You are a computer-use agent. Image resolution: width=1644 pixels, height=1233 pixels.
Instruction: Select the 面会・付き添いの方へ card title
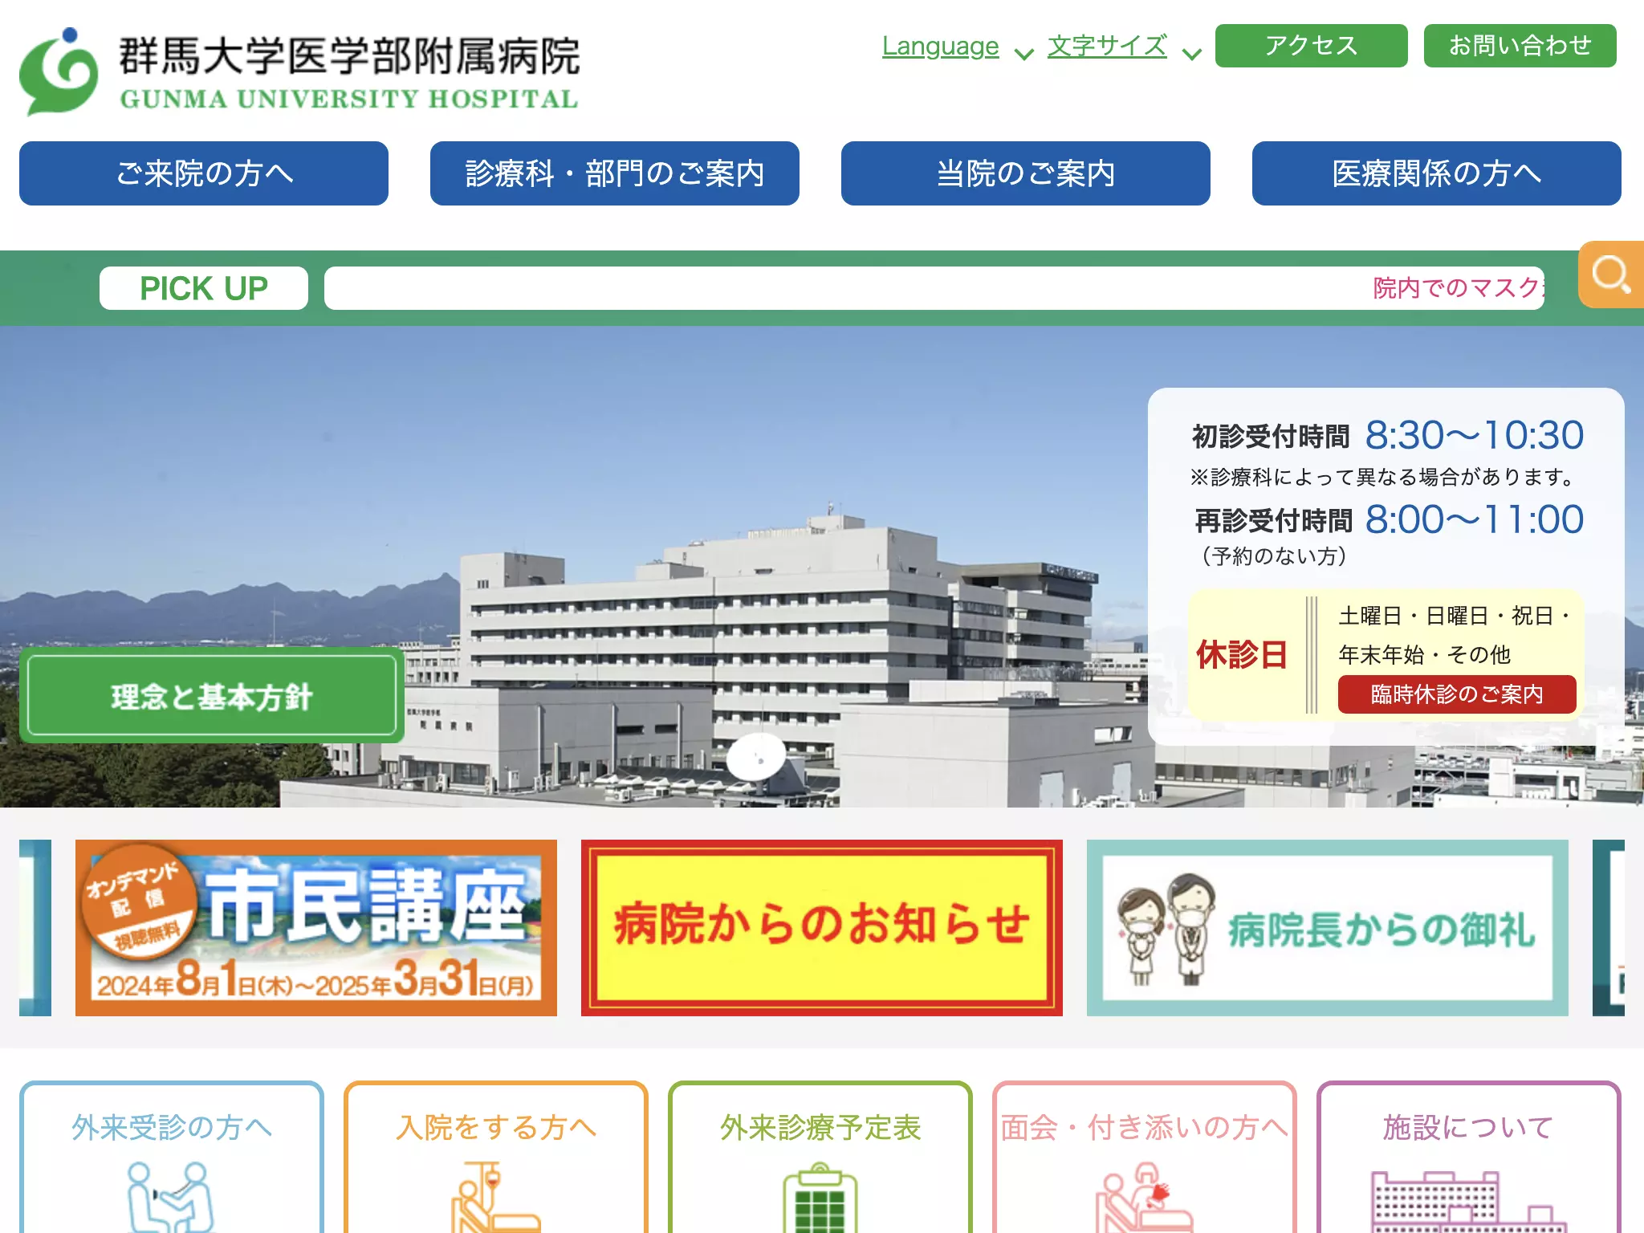pyautogui.click(x=1145, y=1128)
